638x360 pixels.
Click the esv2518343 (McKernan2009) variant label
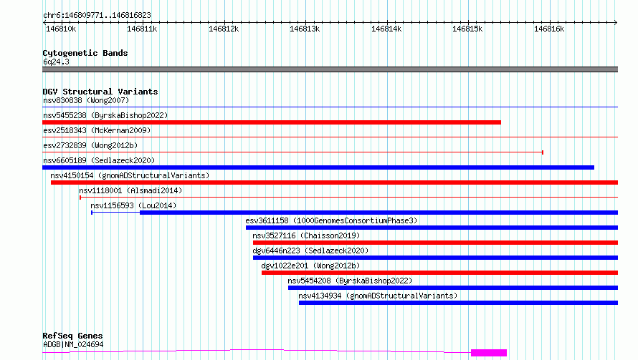pos(97,130)
